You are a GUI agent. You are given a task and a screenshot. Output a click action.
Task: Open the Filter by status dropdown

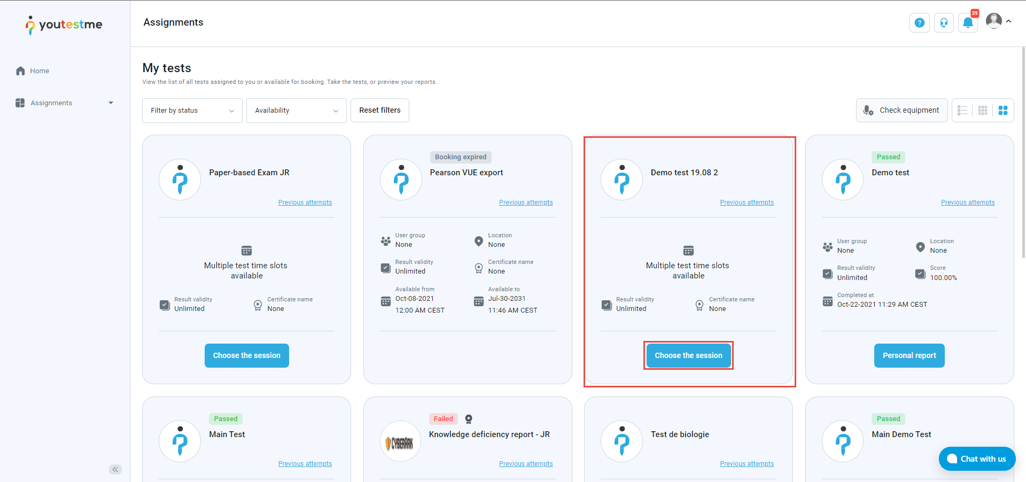(x=192, y=111)
